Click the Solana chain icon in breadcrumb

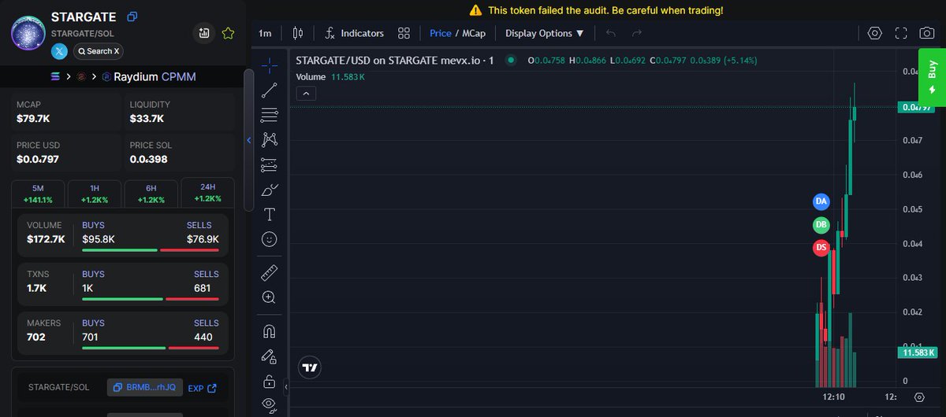(x=55, y=77)
